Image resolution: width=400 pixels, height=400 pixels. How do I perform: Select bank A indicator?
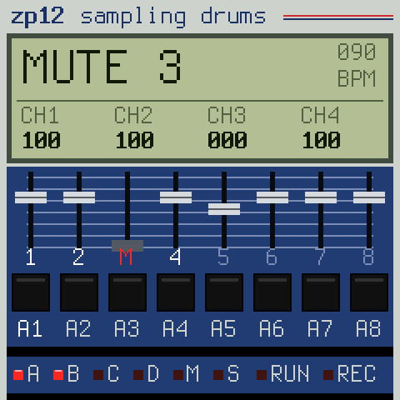pos(18,375)
